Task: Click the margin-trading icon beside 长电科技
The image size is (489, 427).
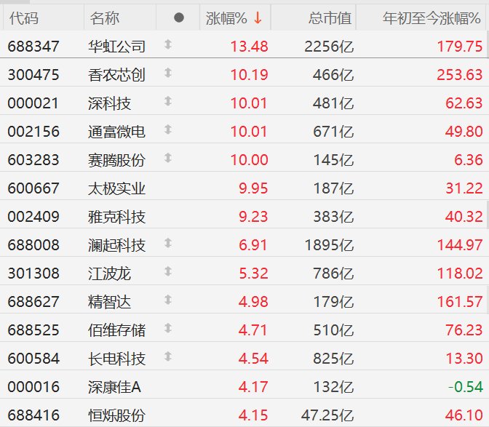Action: (168, 356)
